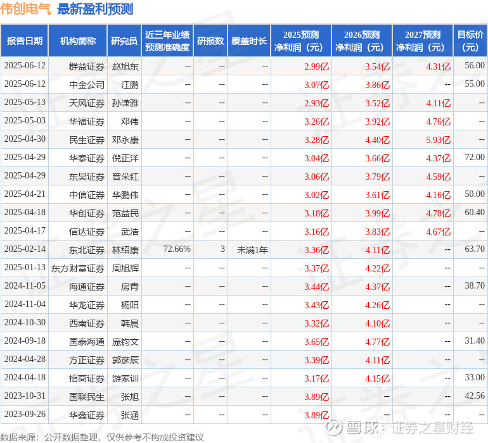Click the 近三年业绩预测准确度 header
Image resolution: width=488 pixels, height=443 pixels.
pos(167,41)
